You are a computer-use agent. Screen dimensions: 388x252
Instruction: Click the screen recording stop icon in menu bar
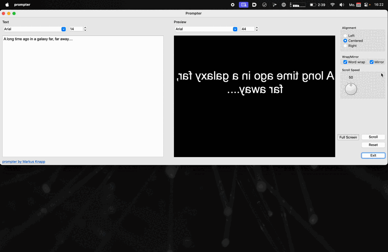pyautogui.click(x=233, y=5)
